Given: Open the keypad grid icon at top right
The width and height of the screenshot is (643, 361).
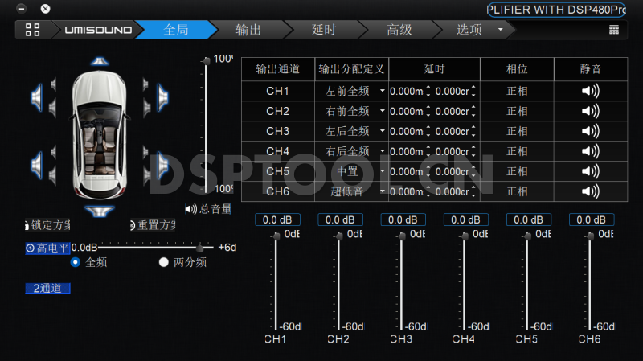Looking at the screenshot, I should coord(614,30).
